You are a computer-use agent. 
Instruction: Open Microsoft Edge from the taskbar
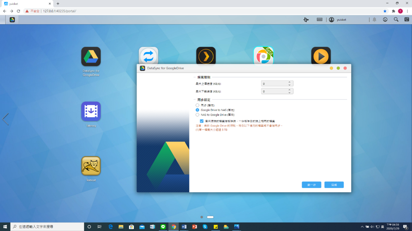(x=110, y=227)
